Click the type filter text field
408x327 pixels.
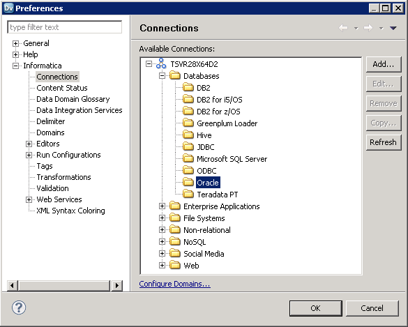[x=65, y=27]
